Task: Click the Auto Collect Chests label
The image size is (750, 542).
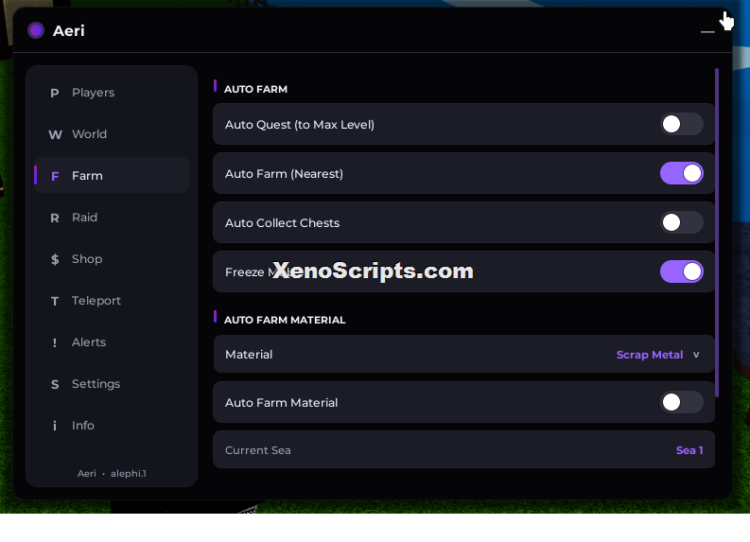Action: (x=282, y=223)
